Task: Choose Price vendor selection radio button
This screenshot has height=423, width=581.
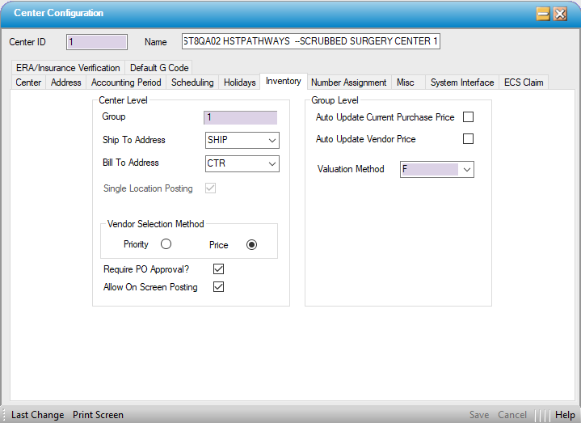Action: click(251, 244)
